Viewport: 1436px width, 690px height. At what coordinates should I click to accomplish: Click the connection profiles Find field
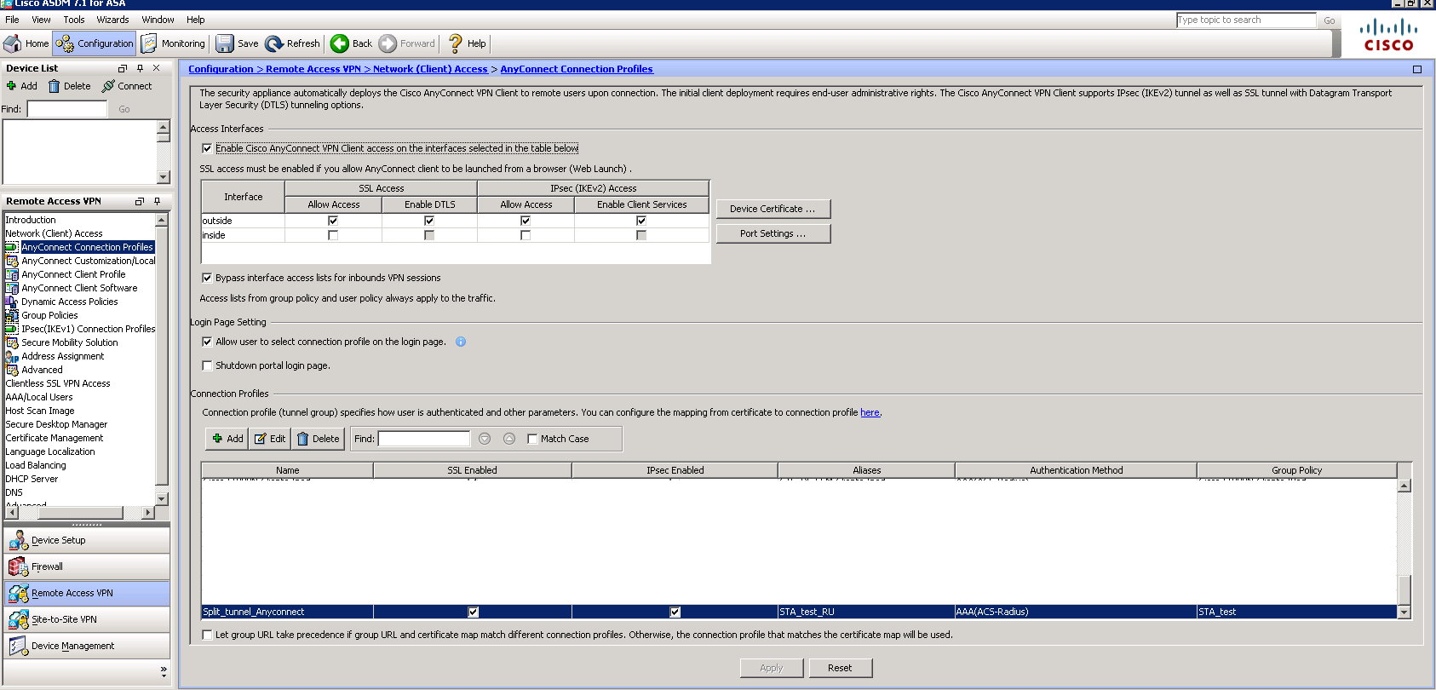(424, 439)
